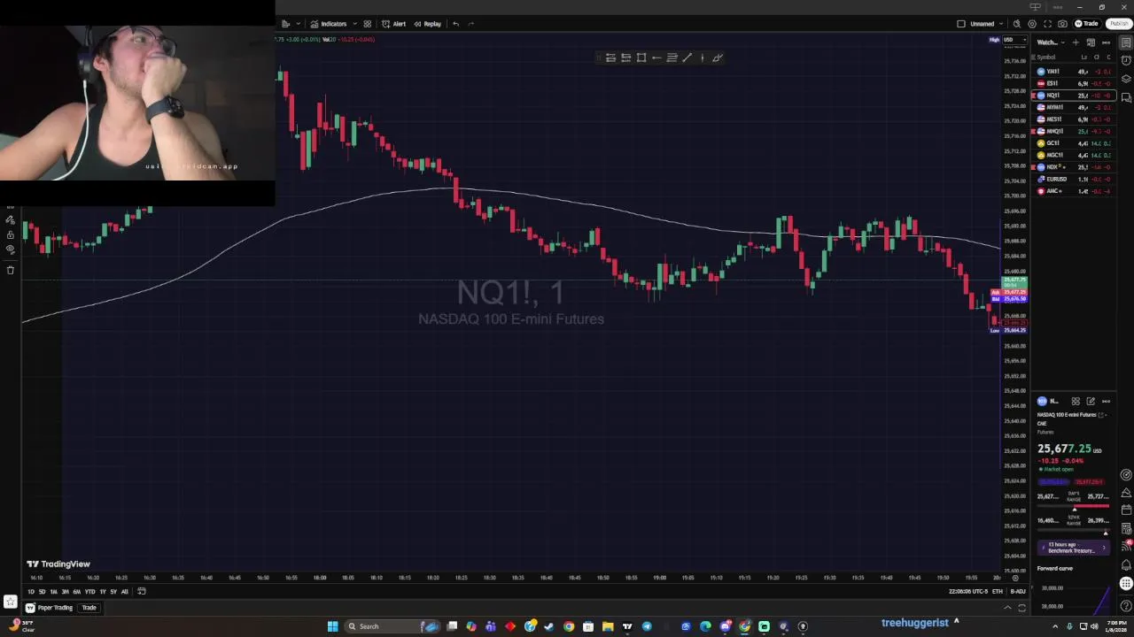Enter fullscreen mode

pos(1047,24)
